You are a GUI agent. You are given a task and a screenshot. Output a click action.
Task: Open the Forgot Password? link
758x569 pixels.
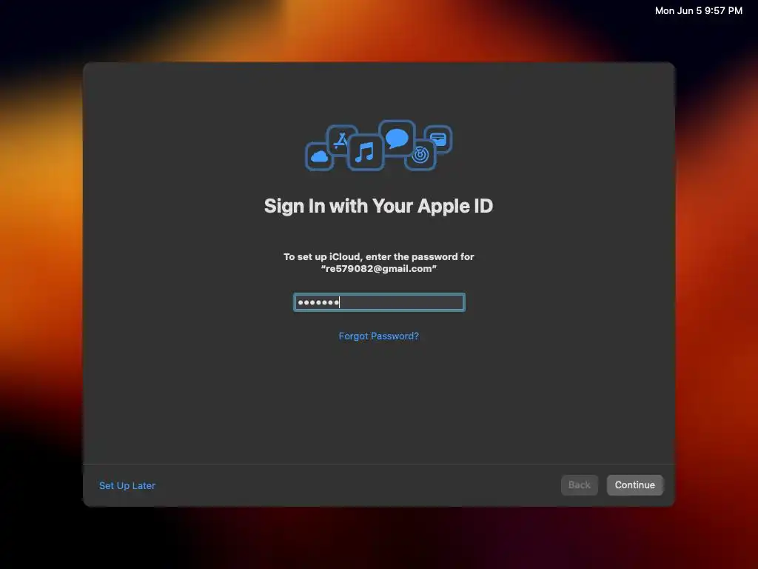[378, 336]
